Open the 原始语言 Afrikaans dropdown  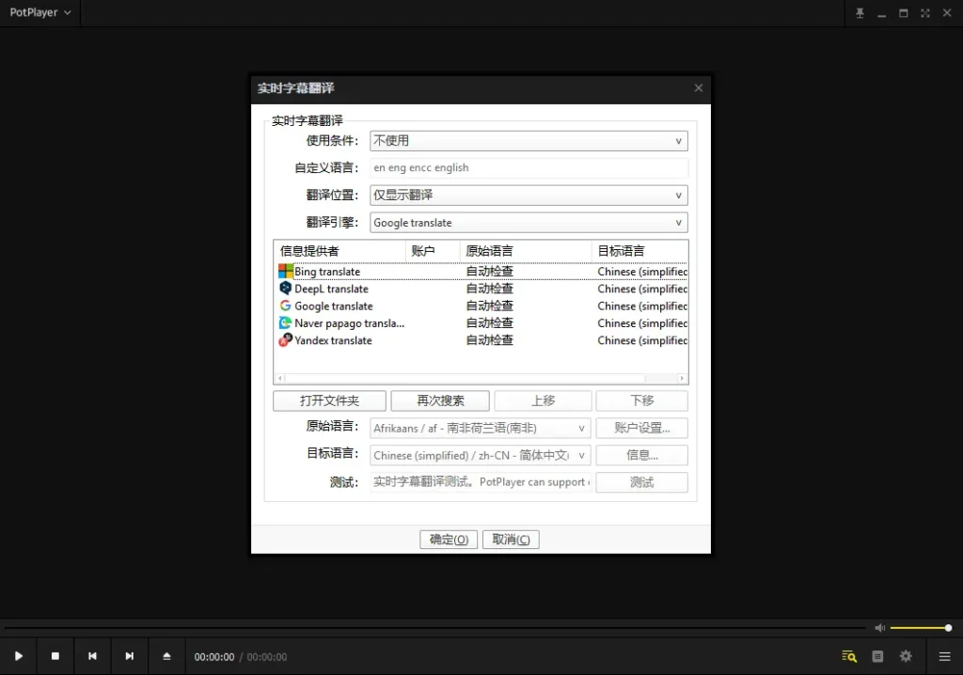coord(481,428)
